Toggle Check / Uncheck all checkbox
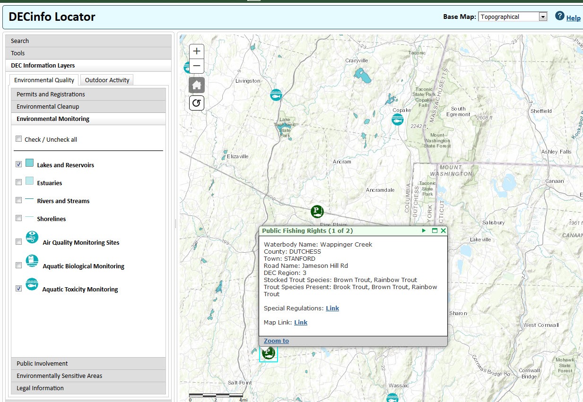583x402 pixels. click(x=19, y=139)
